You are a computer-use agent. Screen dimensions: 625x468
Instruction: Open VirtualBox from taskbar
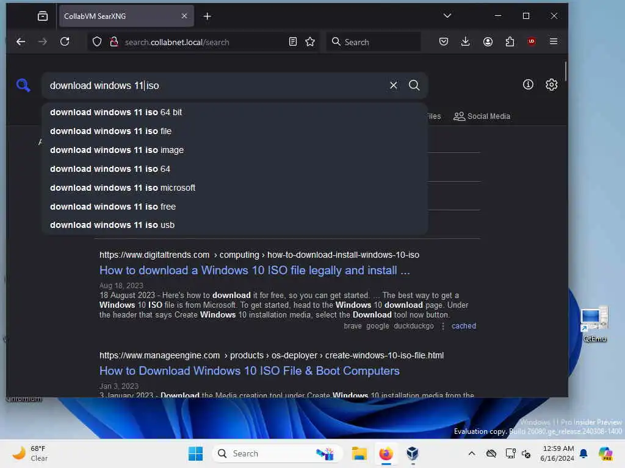point(413,453)
